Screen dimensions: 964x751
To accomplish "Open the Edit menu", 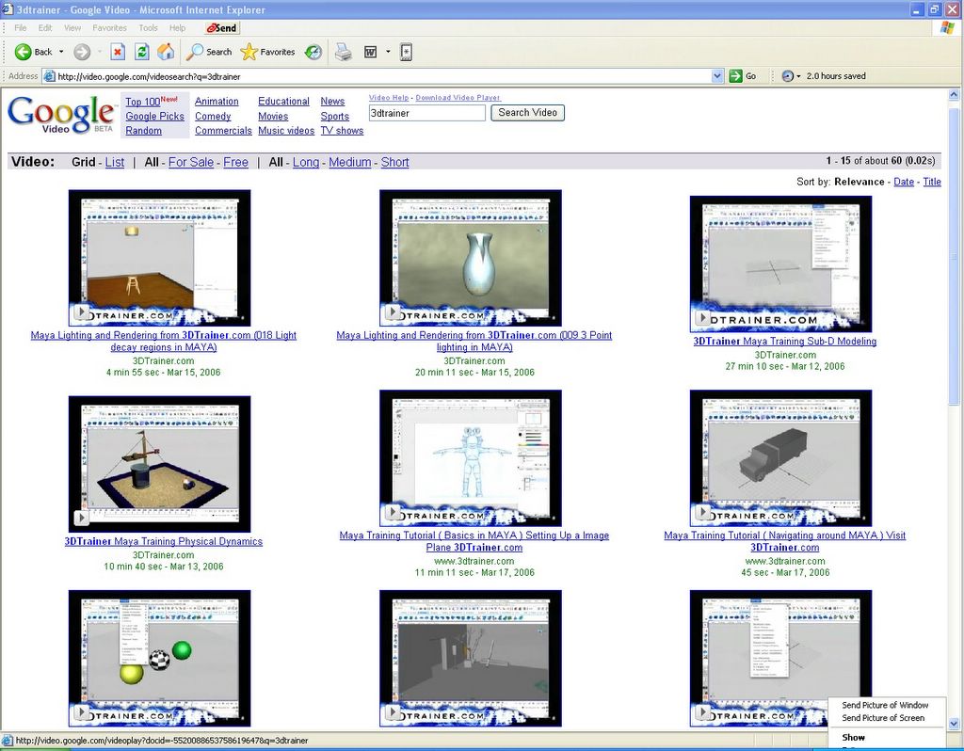I will (x=45, y=27).
